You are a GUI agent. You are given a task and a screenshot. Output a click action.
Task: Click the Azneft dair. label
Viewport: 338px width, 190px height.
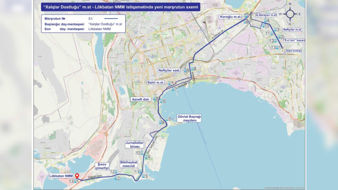(141, 99)
